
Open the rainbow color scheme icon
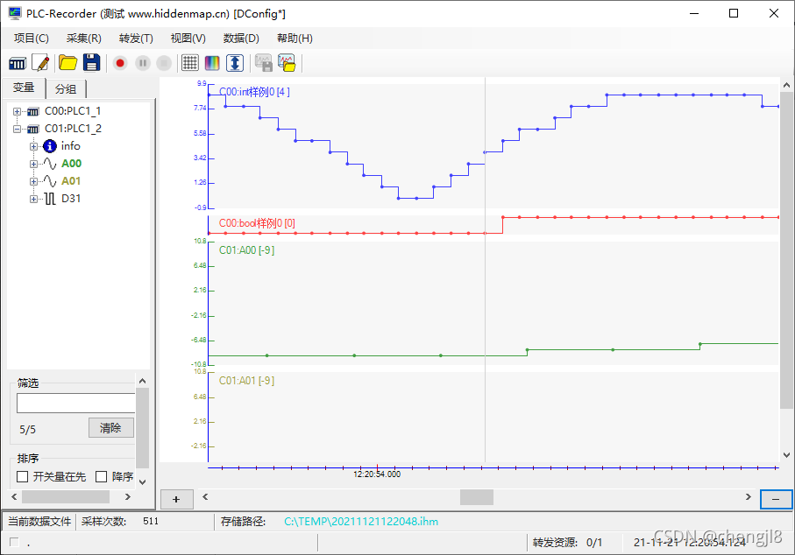pos(212,63)
